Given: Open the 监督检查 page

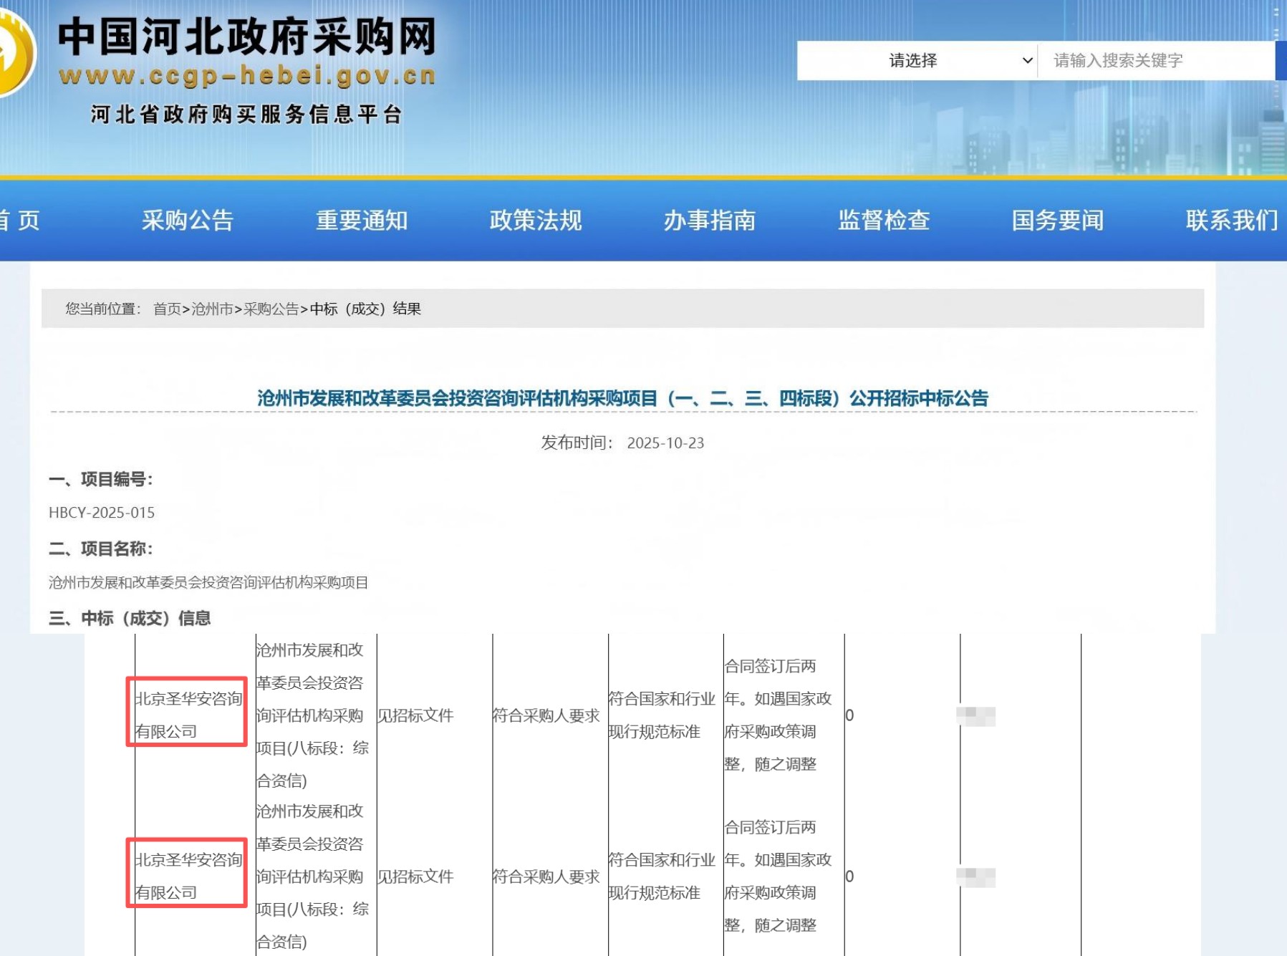Looking at the screenshot, I should click(884, 221).
